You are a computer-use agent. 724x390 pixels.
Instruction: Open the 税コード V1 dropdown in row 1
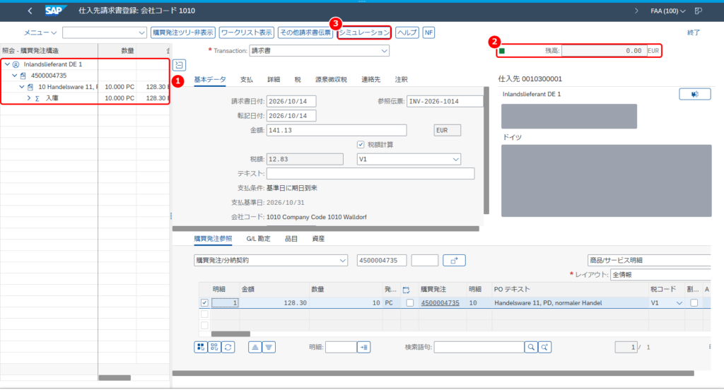pos(679,303)
